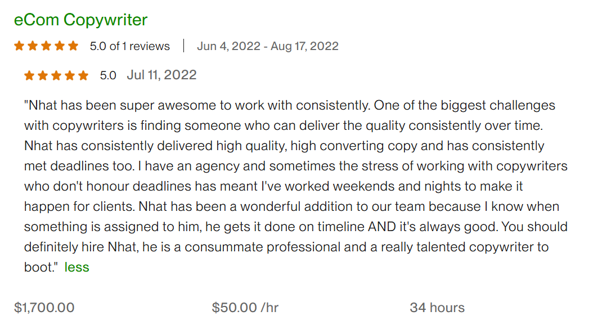Click first star beside '5.0 of 1 reviews'

coord(19,46)
